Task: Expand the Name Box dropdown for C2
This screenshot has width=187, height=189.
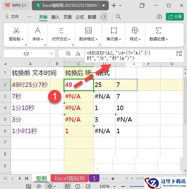Action: tap(52, 54)
